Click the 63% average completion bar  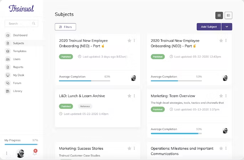coord(85,81)
